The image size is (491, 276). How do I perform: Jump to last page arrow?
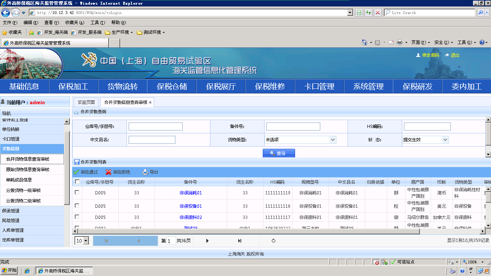click(x=240, y=241)
